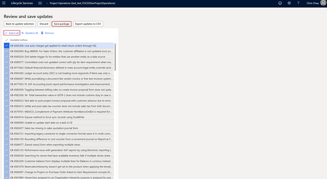Sort by Available hotfixes column header
This screenshot has width=327, height=179.
click(x=19, y=40)
